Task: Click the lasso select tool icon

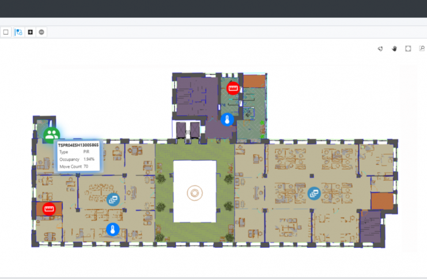Action: click(380, 49)
